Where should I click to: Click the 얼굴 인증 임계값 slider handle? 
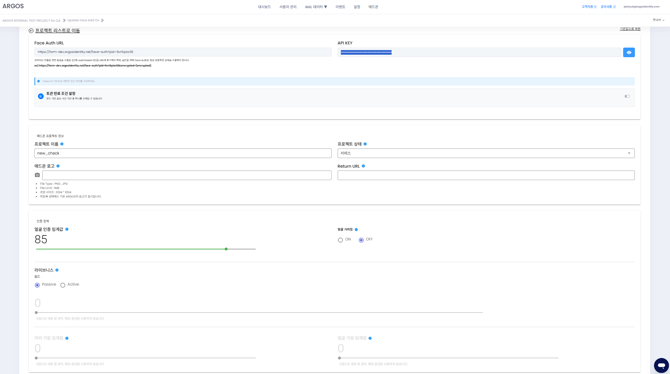[226, 249]
